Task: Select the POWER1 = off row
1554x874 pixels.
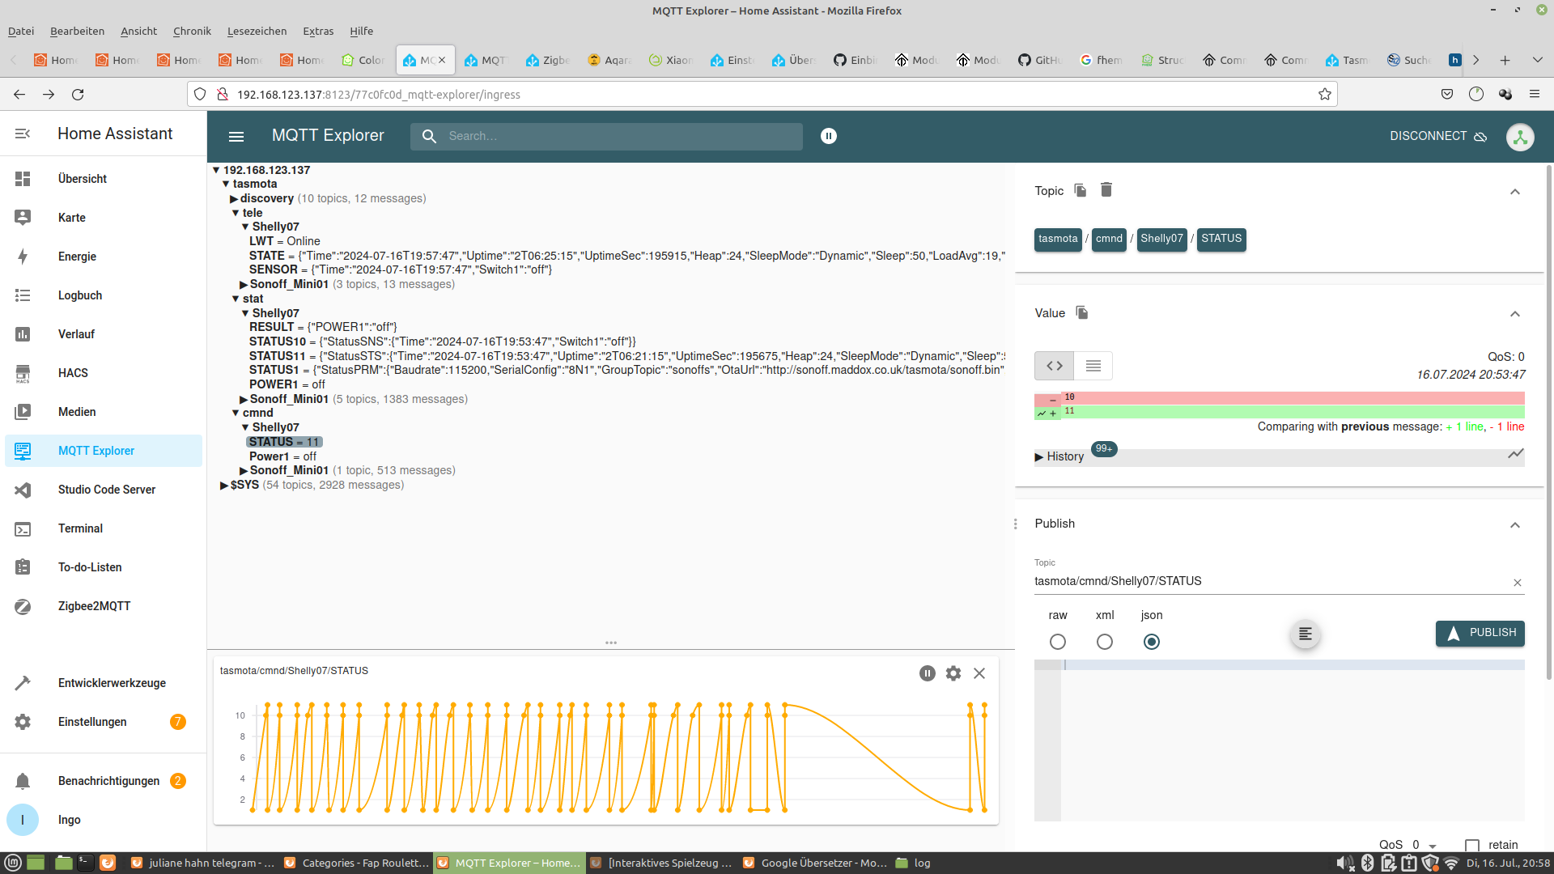Action: 287,384
